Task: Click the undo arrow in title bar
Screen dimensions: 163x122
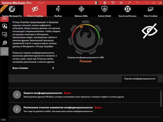Action: tap(113, 3)
